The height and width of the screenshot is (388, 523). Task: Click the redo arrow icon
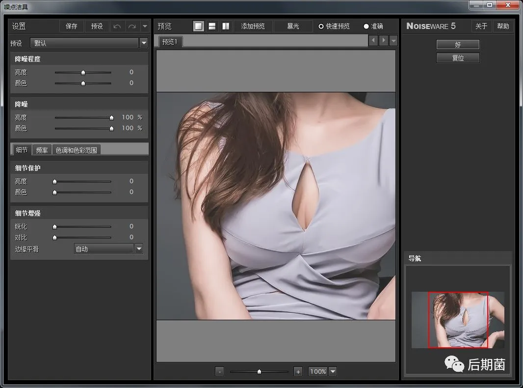pyautogui.click(x=131, y=26)
